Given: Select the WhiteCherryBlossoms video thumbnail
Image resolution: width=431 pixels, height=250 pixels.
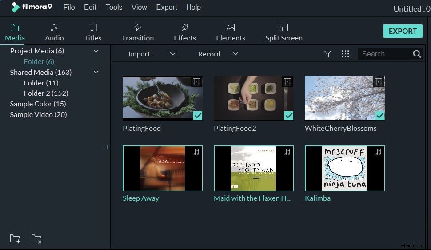Looking at the screenshot, I should (345, 98).
